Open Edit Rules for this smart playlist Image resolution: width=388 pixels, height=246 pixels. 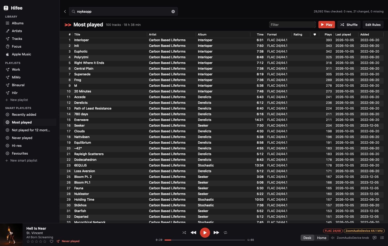tap(373, 25)
